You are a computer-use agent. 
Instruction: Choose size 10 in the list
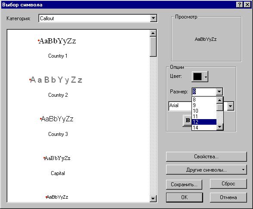point(204,111)
